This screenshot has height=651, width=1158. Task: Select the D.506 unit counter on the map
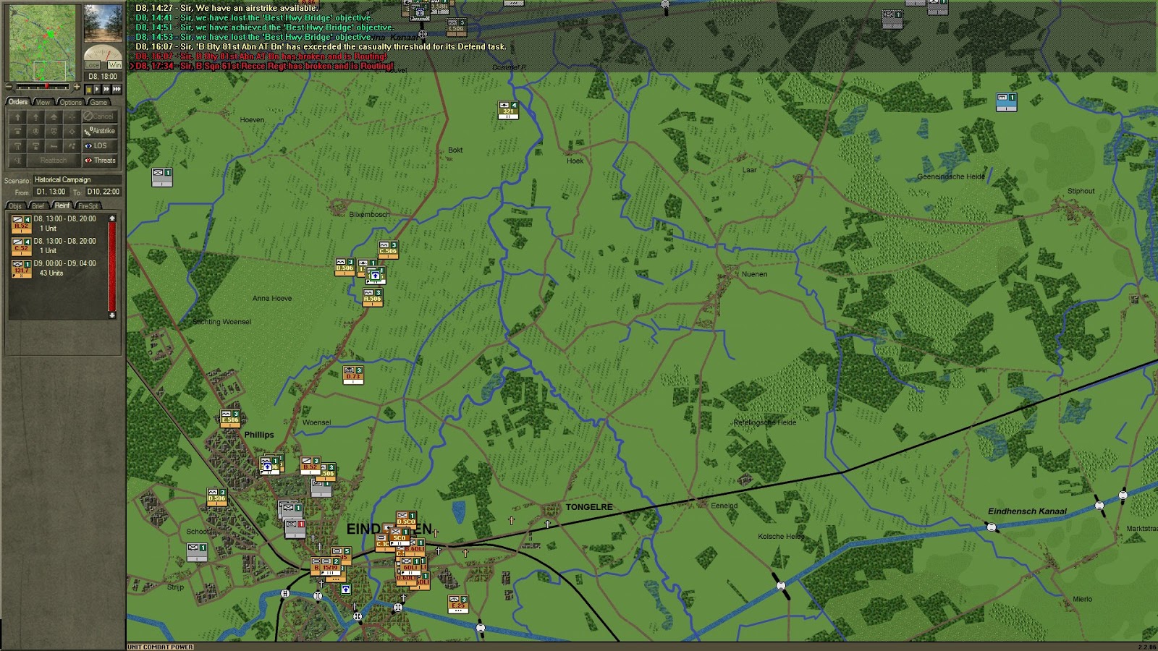pyautogui.click(x=216, y=498)
